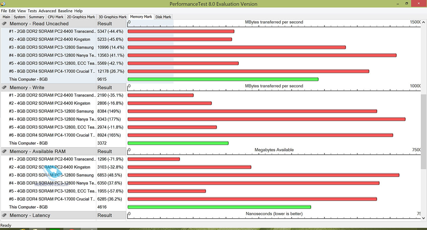The width and height of the screenshot is (427, 230).
Task: Switch to the 3D Graphics Mark tab
Action: [113, 17]
